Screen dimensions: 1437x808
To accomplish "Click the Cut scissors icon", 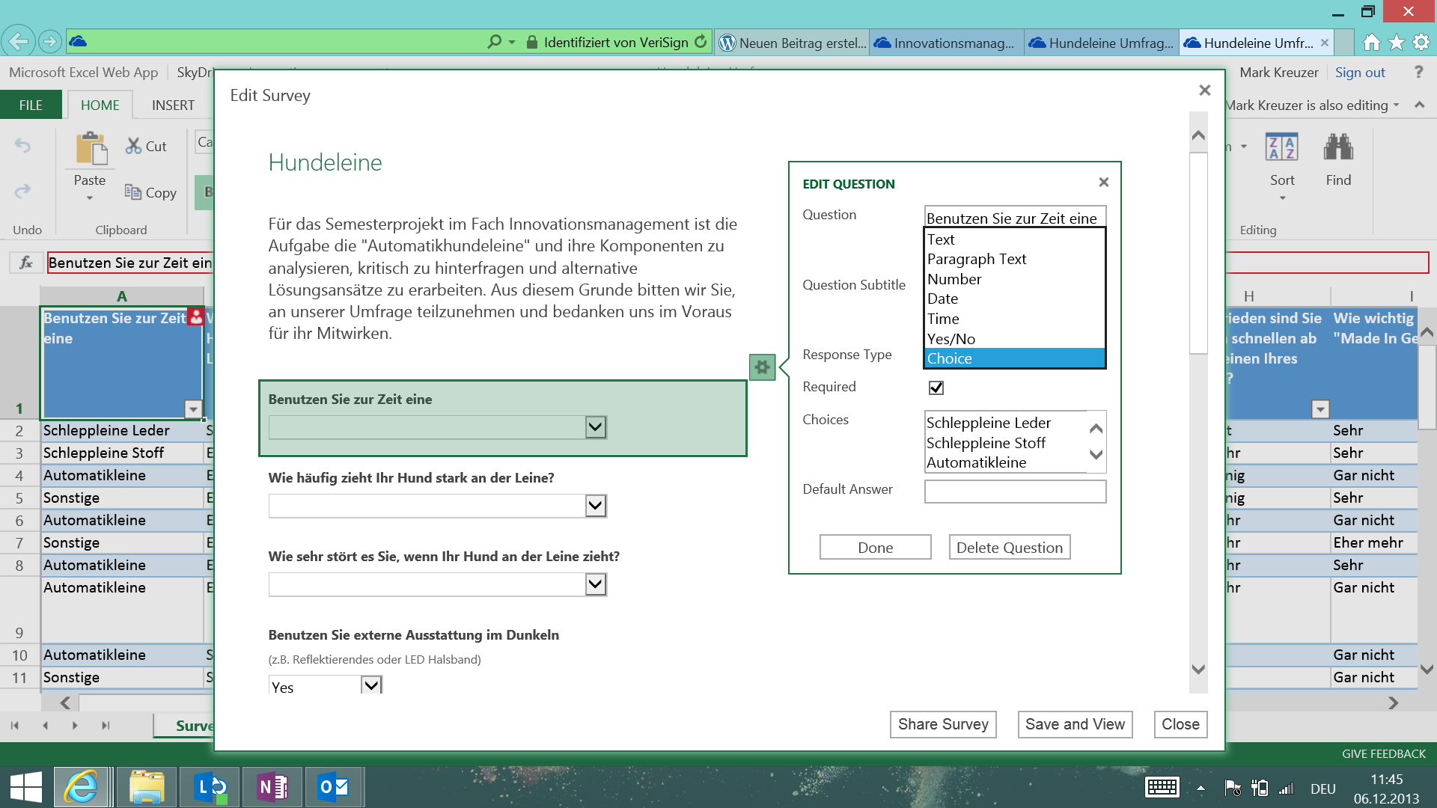I will [x=133, y=146].
